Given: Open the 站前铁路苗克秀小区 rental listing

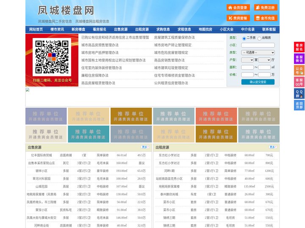Looking at the screenshot, I should click(169, 179).
